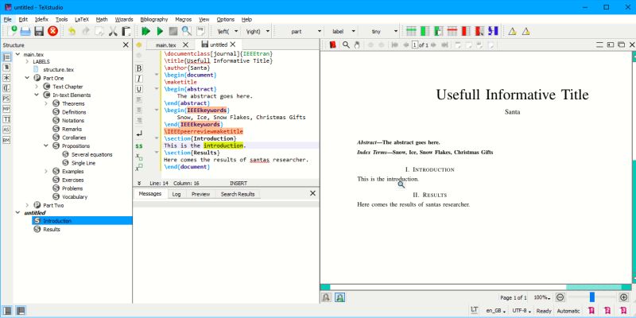Expand the Part Two tree node

click(x=27, y=205)
